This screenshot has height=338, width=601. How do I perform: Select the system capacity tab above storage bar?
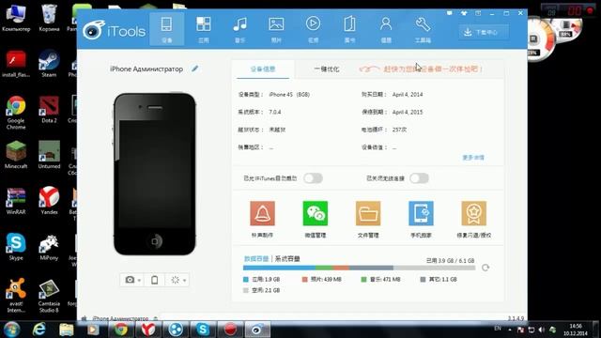coord(287,259)
